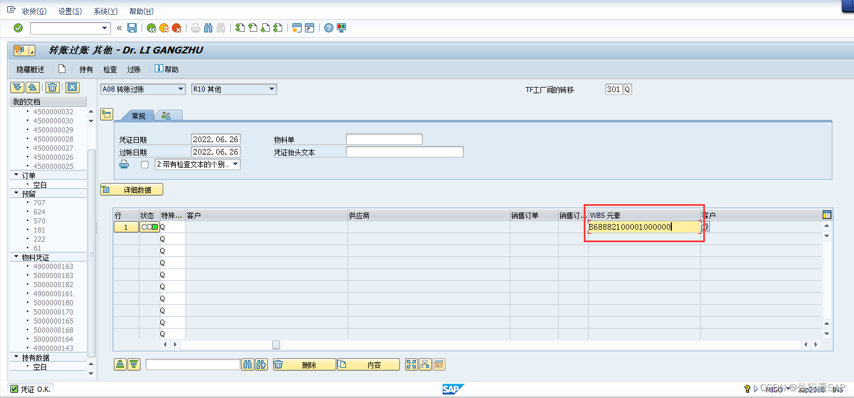Image resolution: width=854 pixels, height=398 pixels.
Task: Click the trash delete icon above the document list
Action: pyautogui.click(x=52, y=87)
